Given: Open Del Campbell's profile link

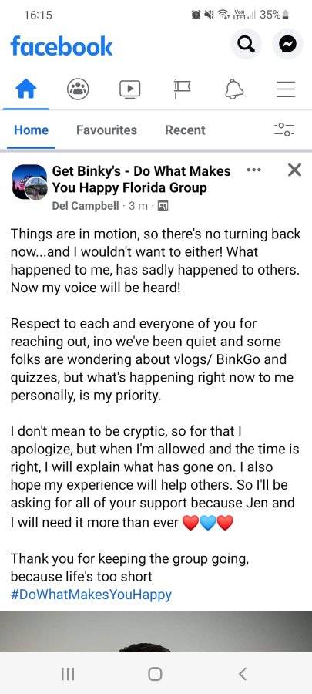Looking at the screenshot, I should click(x=86, y=206).
